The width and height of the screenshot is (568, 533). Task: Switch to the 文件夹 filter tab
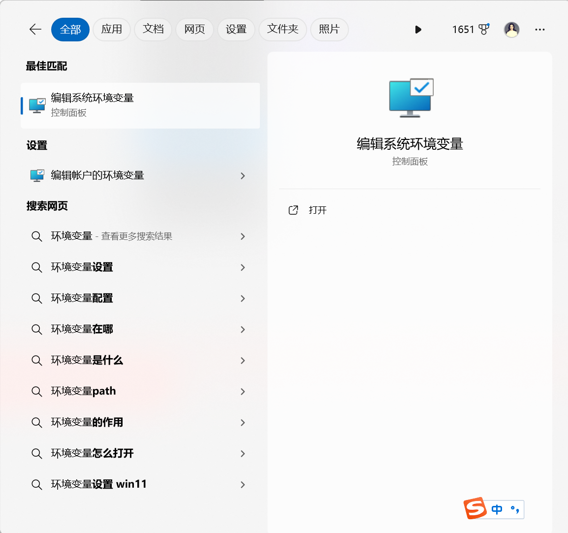(283, 30)
